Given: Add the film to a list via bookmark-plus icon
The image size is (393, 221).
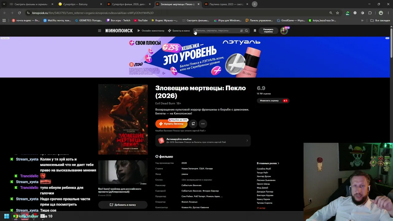Looking at the screenshot, I should coord(193,124).
